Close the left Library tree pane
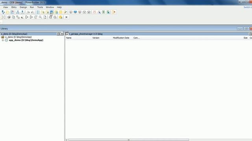The image size is (252, 141). pos(62,34)
